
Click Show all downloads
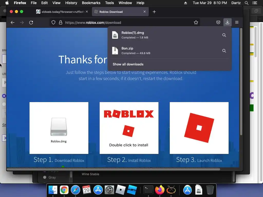[x=128, y=64]
